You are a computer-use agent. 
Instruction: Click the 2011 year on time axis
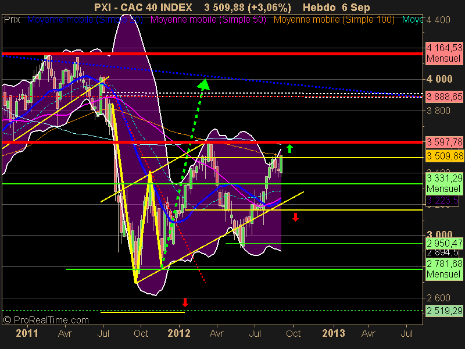[27, 333]
